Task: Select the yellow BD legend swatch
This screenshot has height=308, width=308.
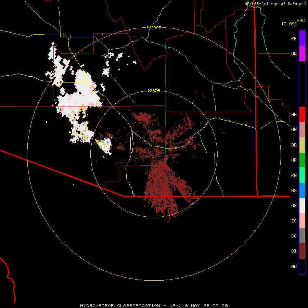Action: coord(302,145)
